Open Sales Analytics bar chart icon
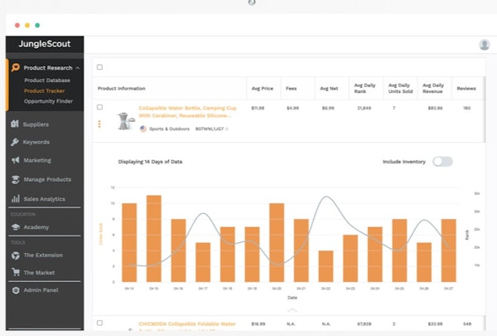 pyautogui.click(x=15, y=198)
